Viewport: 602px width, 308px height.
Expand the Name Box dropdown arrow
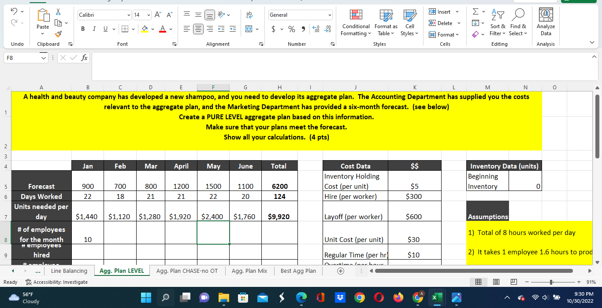pos(43,58)
